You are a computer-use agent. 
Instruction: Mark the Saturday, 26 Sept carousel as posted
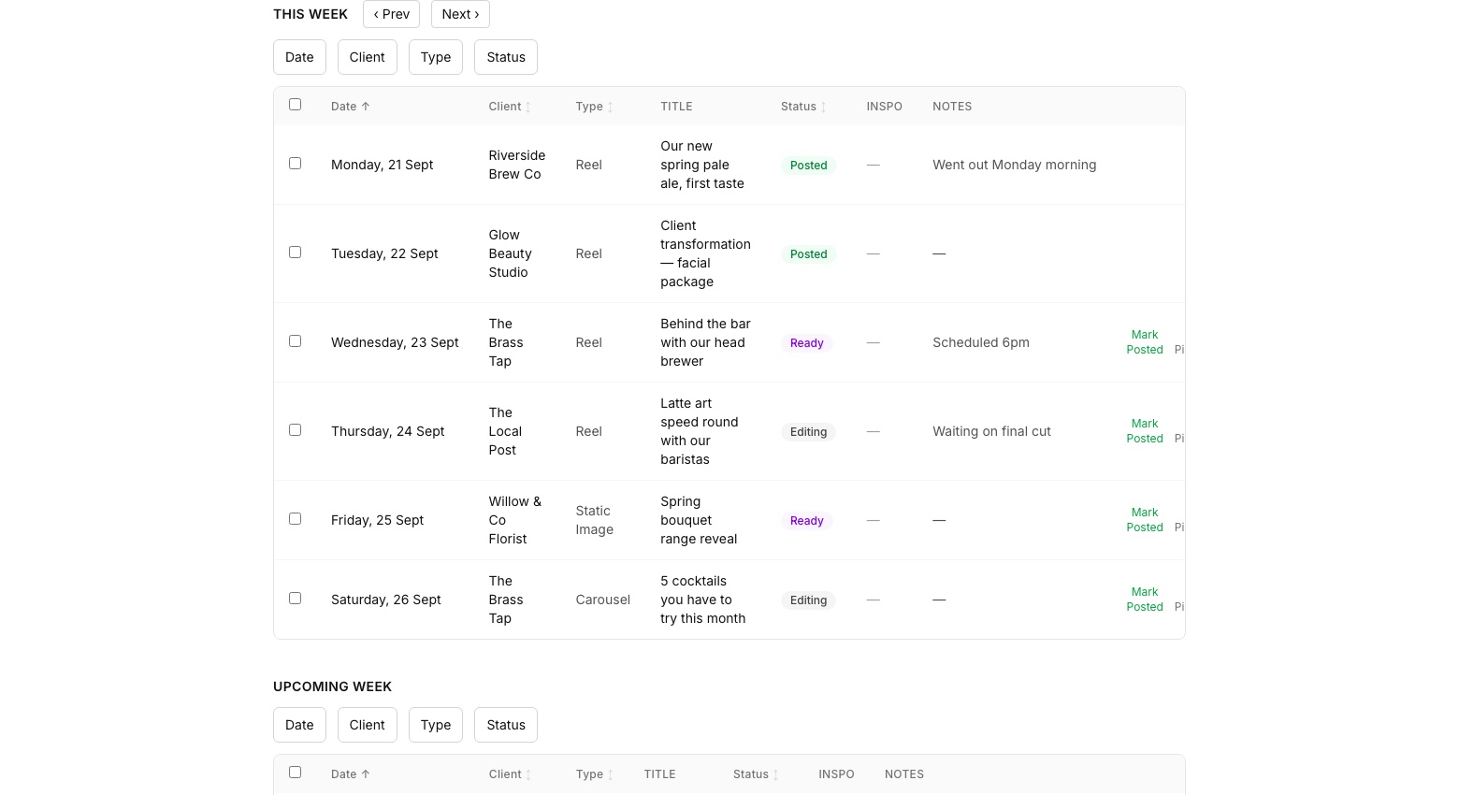tap(1145, 600)
